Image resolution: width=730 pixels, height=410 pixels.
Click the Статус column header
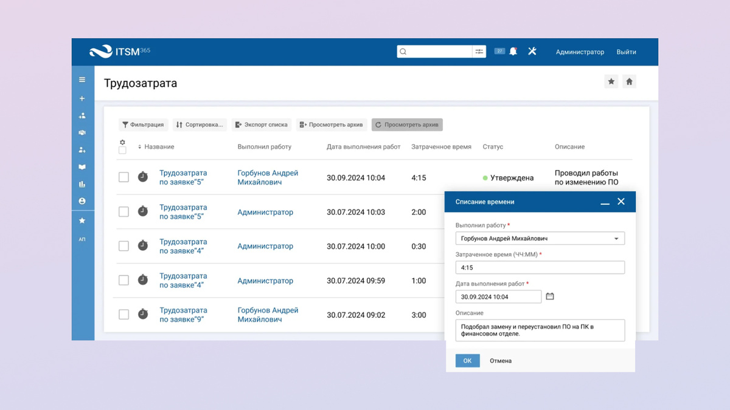tap(493, 147)
